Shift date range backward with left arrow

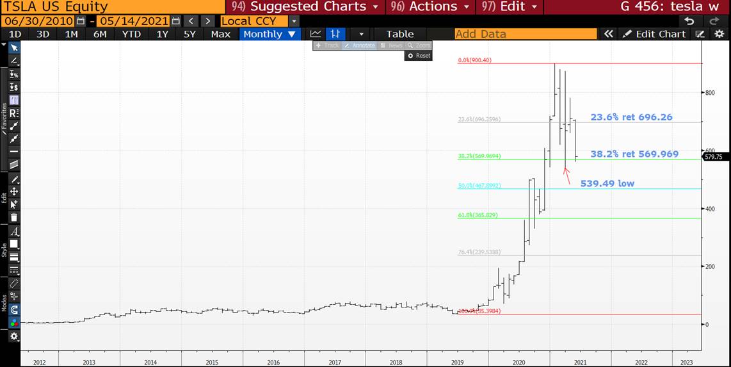pyautogui.click(x=190, y=21)
